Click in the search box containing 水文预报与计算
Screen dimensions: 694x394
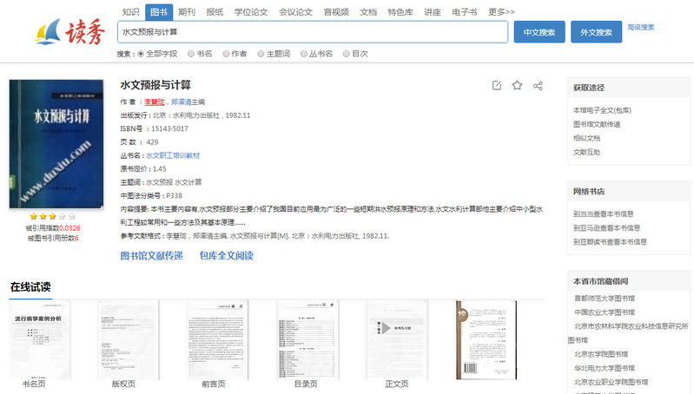coord(313,32)
